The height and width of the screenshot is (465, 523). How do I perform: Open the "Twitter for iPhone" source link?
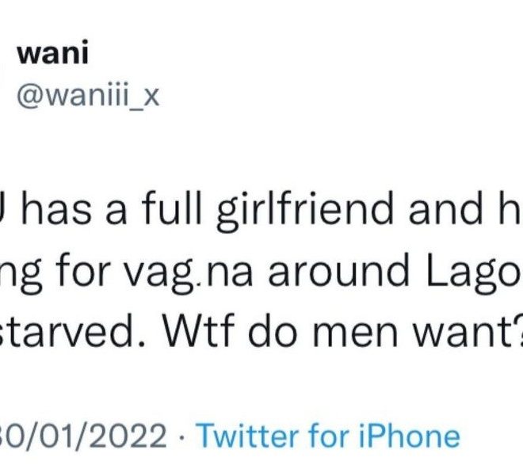(327, 436)
